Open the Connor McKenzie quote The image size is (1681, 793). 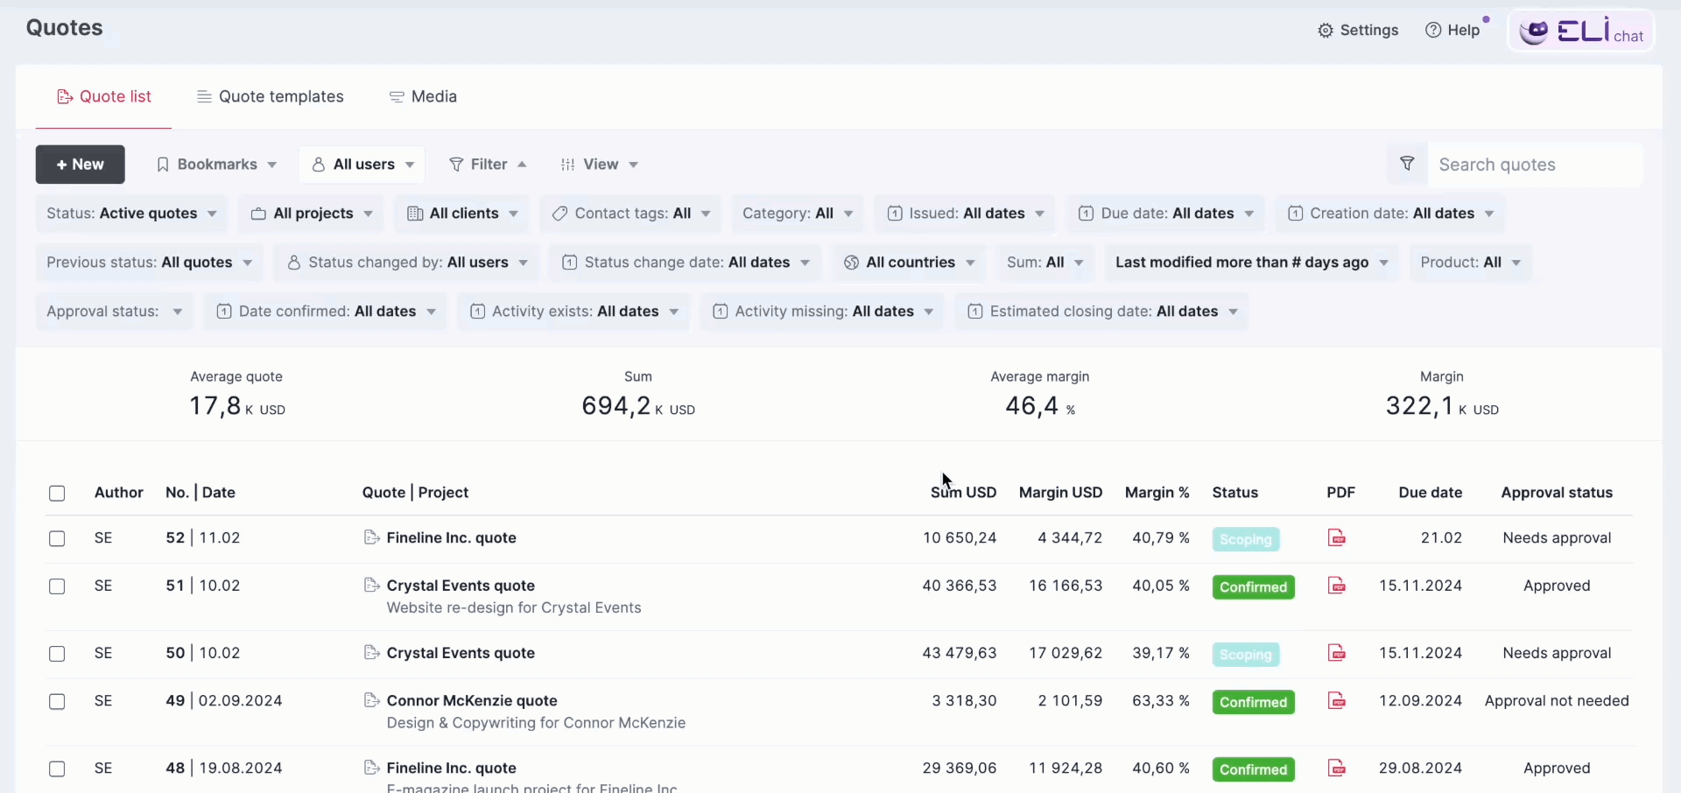coord(472,700)
